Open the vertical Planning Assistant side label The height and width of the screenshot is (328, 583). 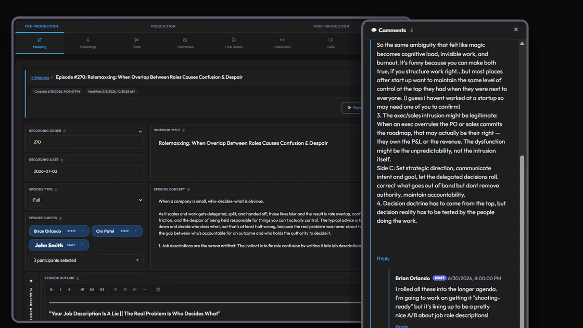coord(31,304)
